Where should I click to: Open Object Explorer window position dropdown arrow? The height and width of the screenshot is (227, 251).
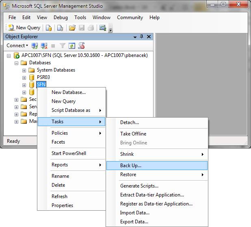point(135,37)
